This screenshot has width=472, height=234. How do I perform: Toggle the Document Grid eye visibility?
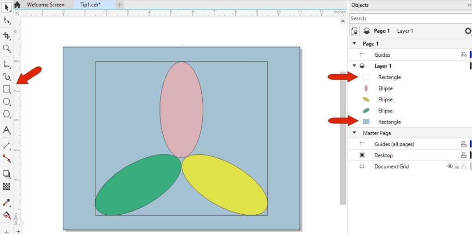450,166
